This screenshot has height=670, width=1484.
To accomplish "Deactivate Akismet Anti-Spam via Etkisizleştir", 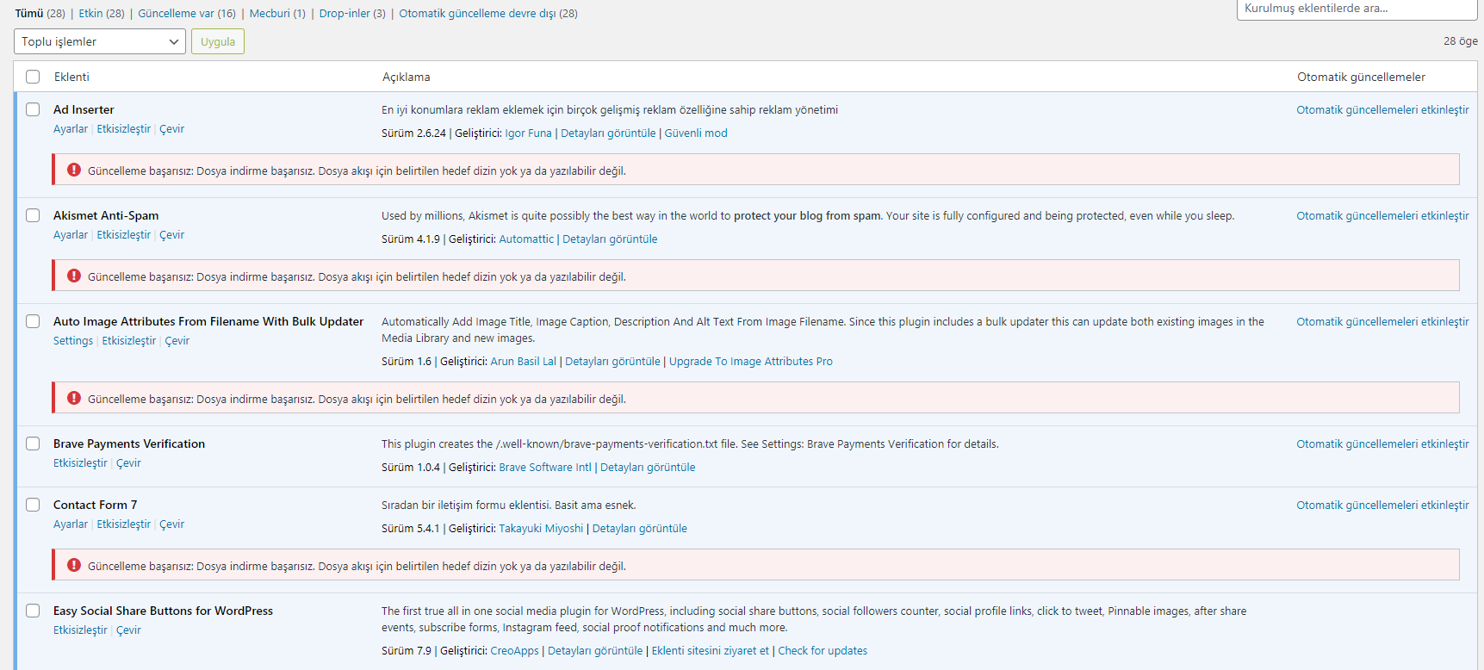I will (x=124, y=235).
